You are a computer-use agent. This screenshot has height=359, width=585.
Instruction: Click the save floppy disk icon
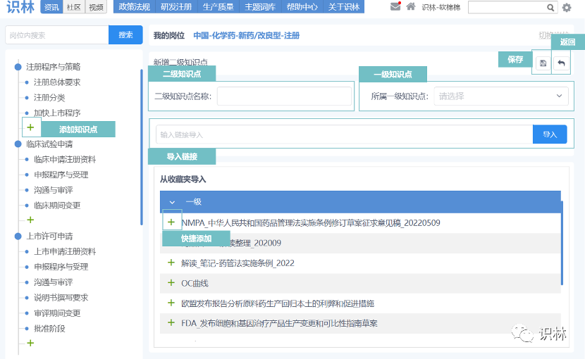[x=543, y=63]
